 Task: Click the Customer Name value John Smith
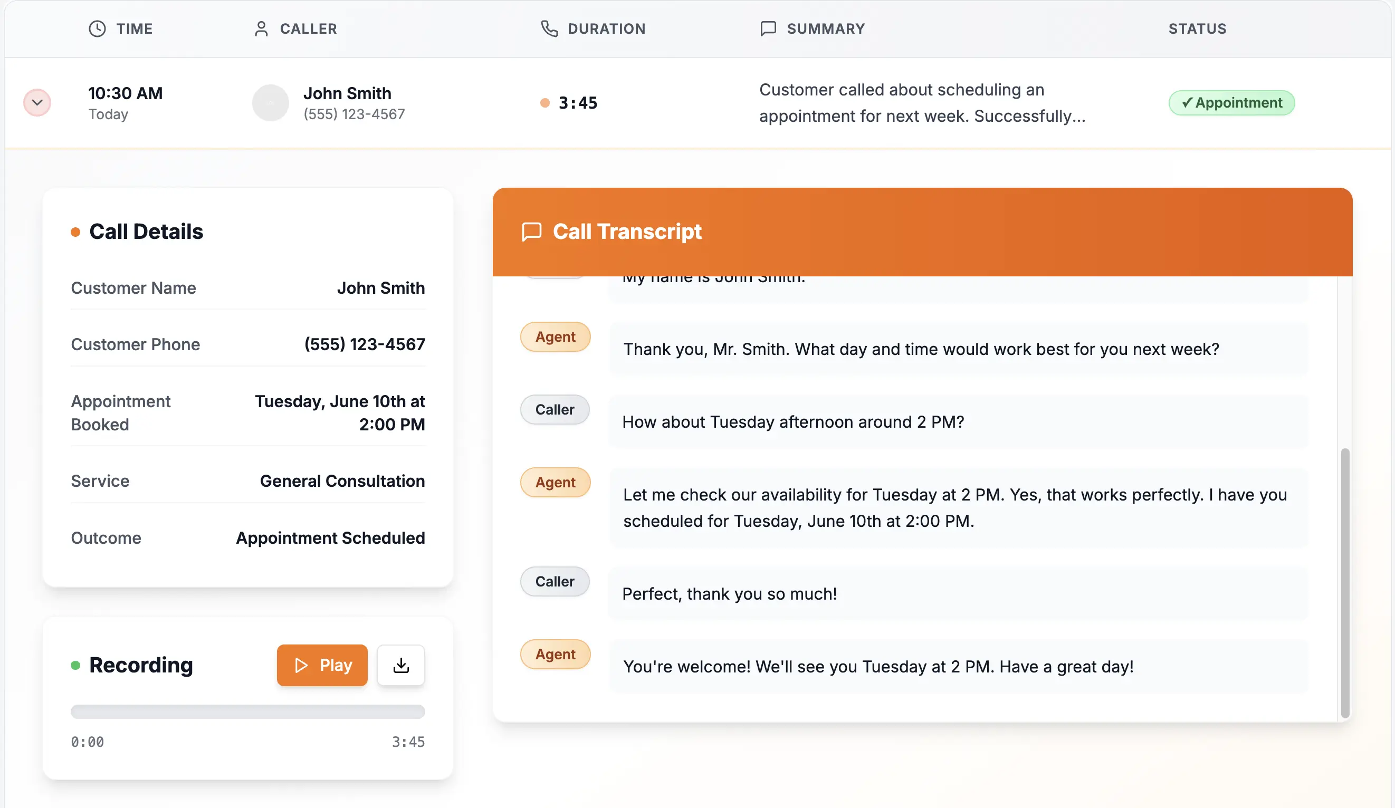(381, 288)
